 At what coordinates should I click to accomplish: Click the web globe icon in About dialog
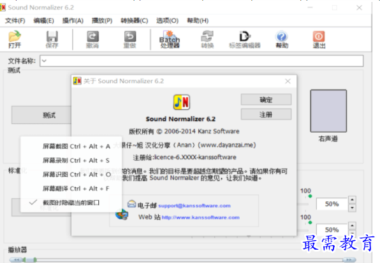[122, 214]
